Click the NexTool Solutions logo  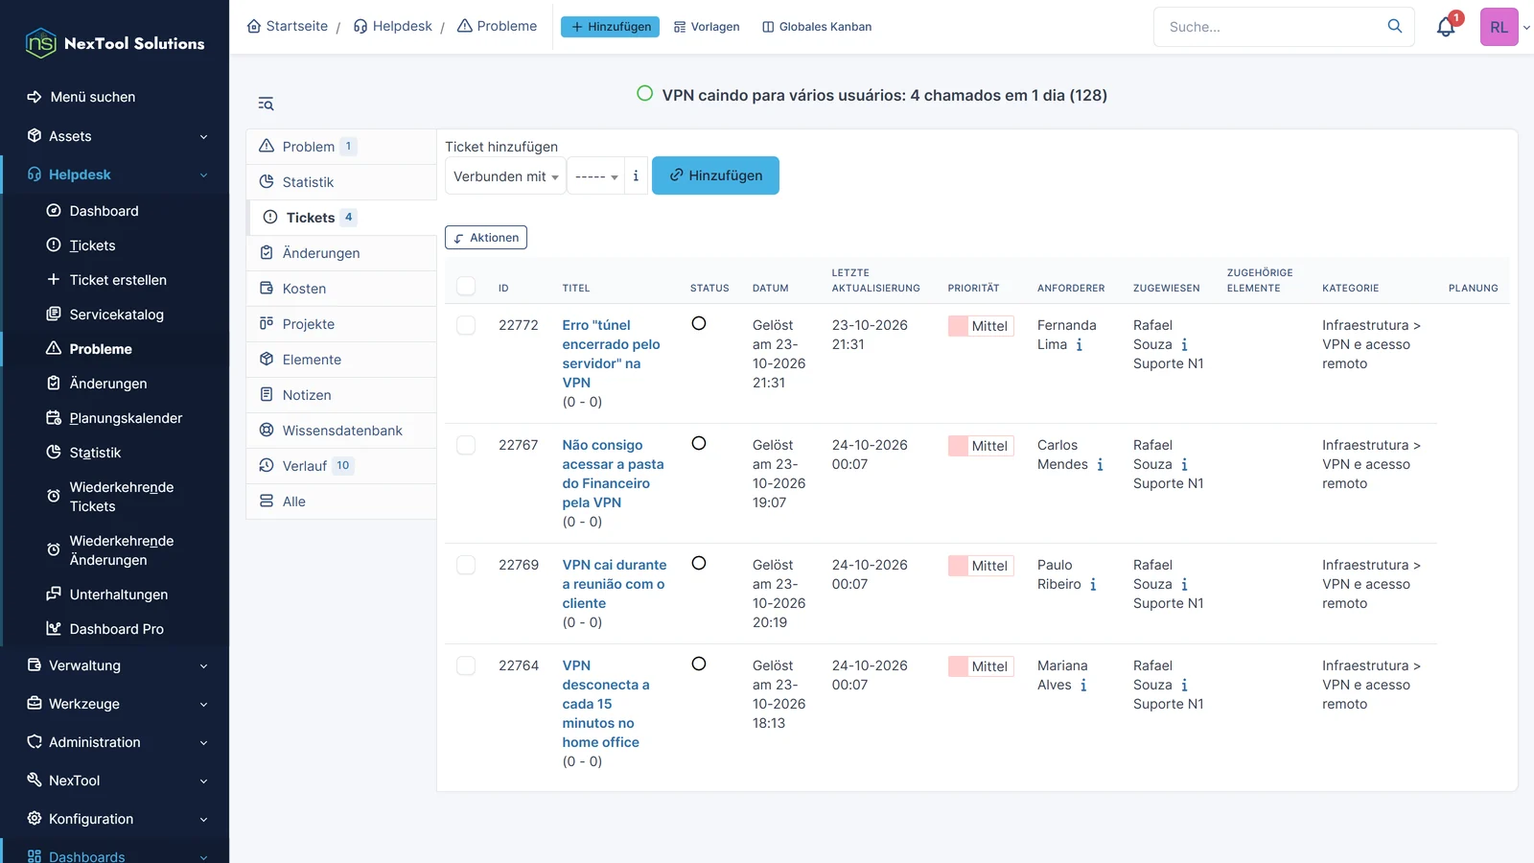point(115,43)
